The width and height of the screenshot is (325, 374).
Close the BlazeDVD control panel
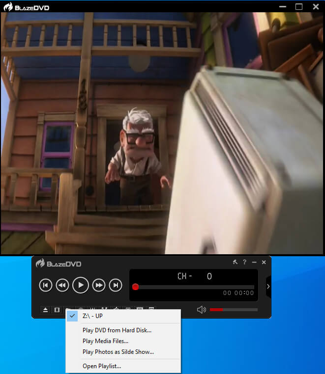pos(264,262)
